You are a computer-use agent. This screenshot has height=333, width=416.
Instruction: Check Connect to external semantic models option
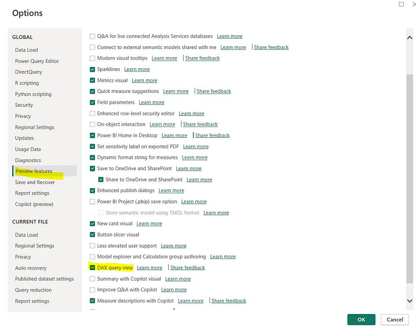point(92,47)
